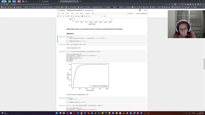Click the Задание 2 heading

click(x=70, y=34)
